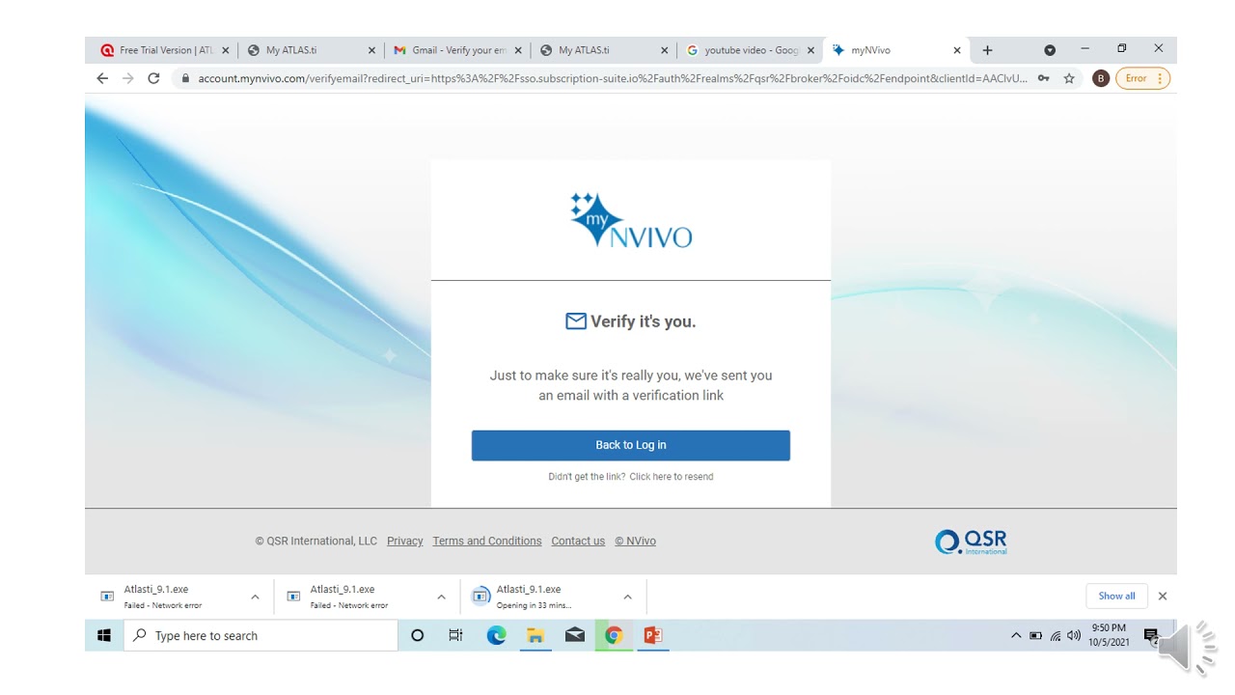Click the QSR International logo
Viewport: 1235px width, 695px height.
(971, 542)
